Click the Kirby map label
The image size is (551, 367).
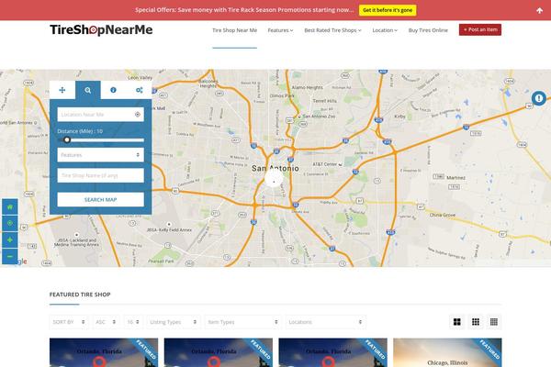399,117
